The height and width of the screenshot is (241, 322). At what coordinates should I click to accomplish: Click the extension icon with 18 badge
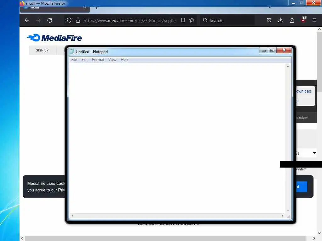(x=303, y=19)
